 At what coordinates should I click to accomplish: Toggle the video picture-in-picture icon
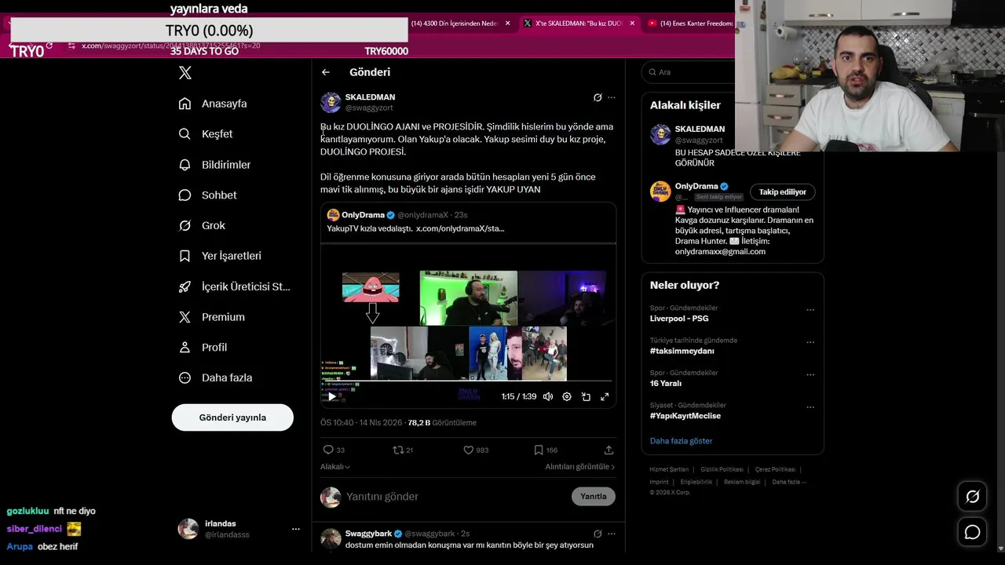(586, 396)
